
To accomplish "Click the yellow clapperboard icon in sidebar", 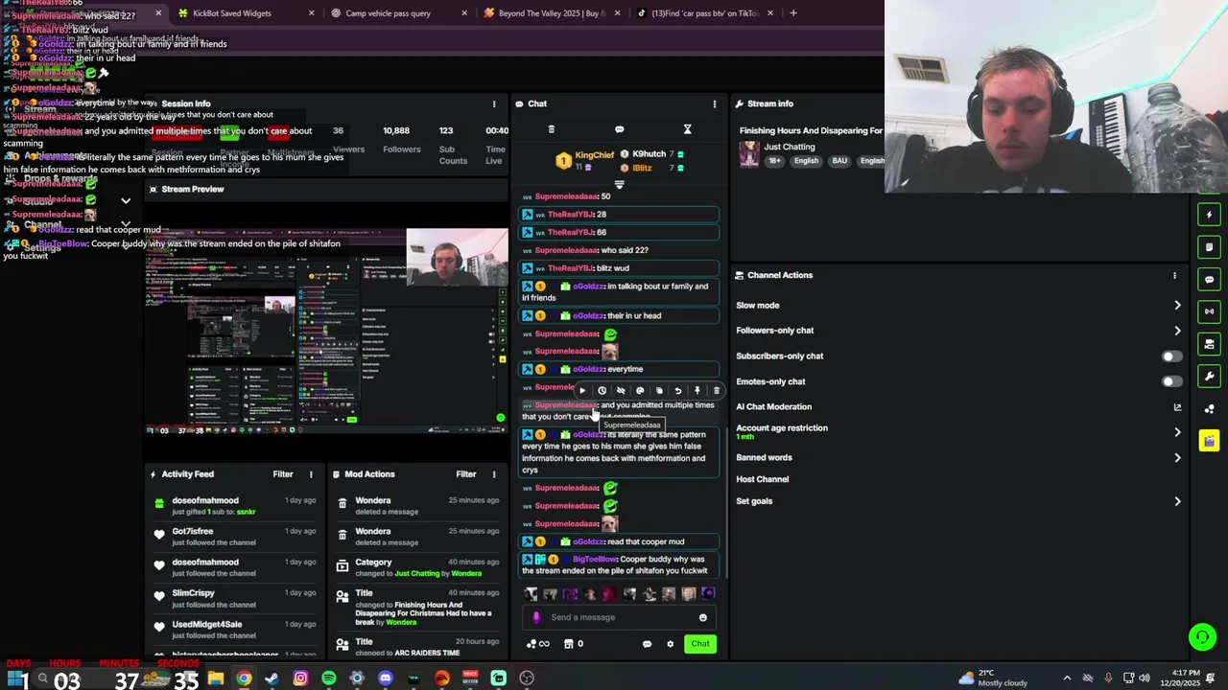I will pos(1209,441).
